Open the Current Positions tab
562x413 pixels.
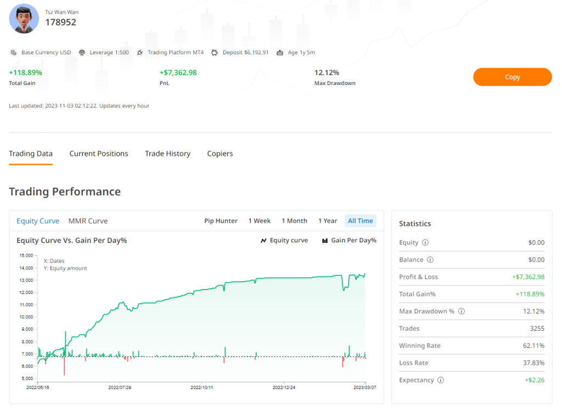99,154
